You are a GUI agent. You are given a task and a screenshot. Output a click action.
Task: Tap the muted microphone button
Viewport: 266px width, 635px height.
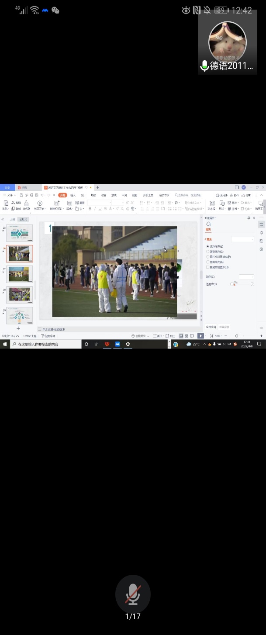click(x=133, y=594)
